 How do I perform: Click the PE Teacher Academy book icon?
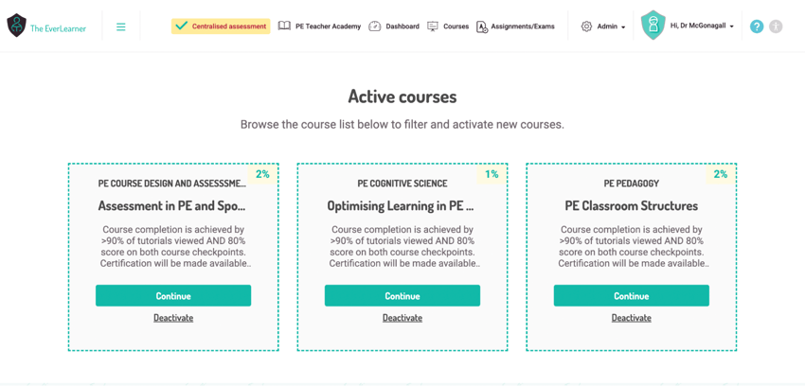point(284,26)
